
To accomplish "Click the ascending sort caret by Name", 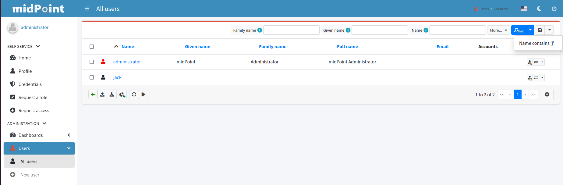I will (x=116, y=47).
